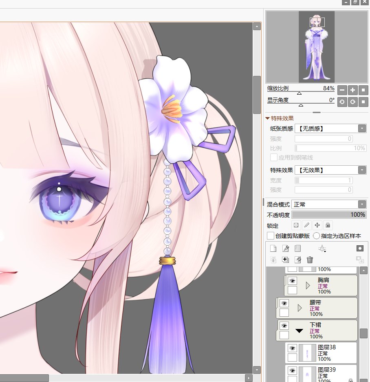
Task: Select the folder name 腰带
Action: [x=315, y=302]
